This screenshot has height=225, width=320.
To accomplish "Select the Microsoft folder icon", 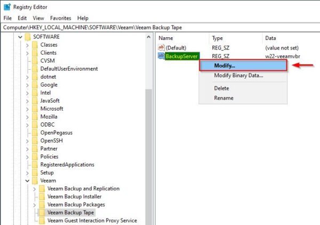I will point(35,109).
